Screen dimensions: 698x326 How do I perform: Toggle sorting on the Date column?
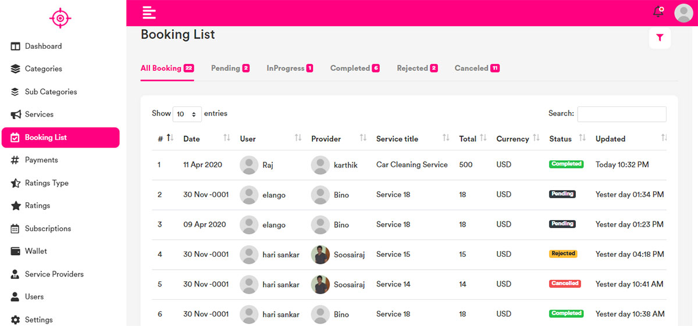pyautogui.click(x=227, y=138)
